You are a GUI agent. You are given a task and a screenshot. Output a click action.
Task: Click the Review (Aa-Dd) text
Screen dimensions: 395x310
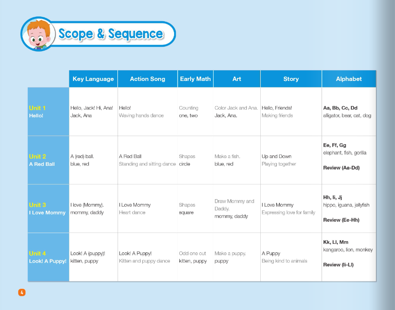341,168
